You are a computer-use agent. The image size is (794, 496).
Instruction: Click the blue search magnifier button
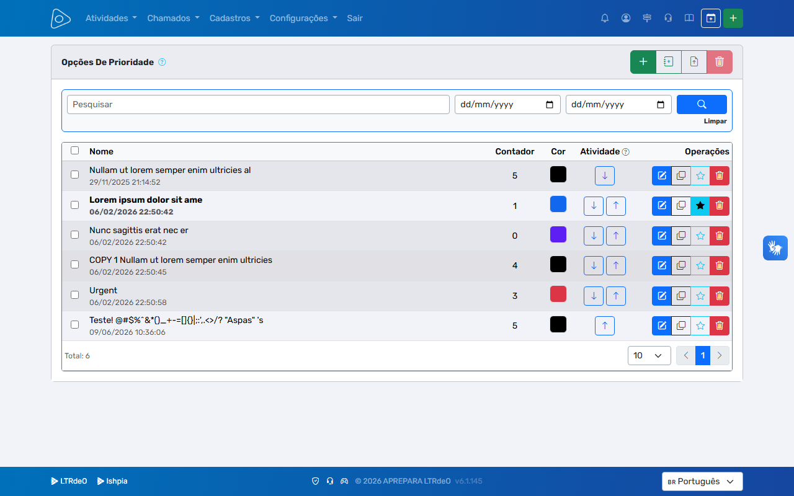702,104
